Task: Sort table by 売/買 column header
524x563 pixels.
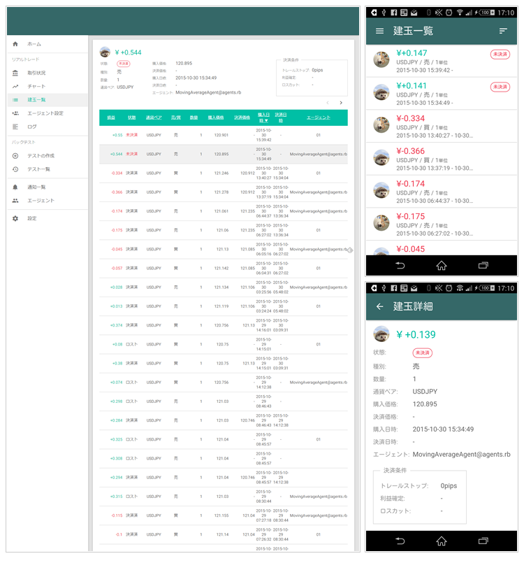Action: click(x=176, y=117)
